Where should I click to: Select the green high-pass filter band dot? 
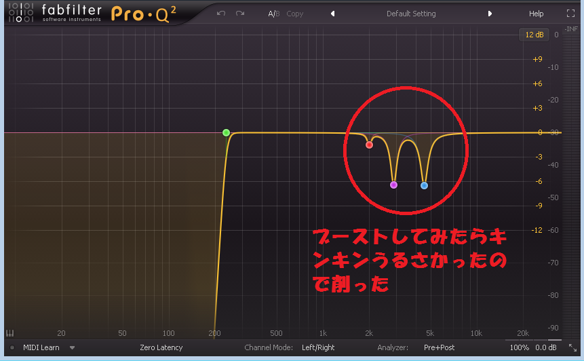[226, 132]
